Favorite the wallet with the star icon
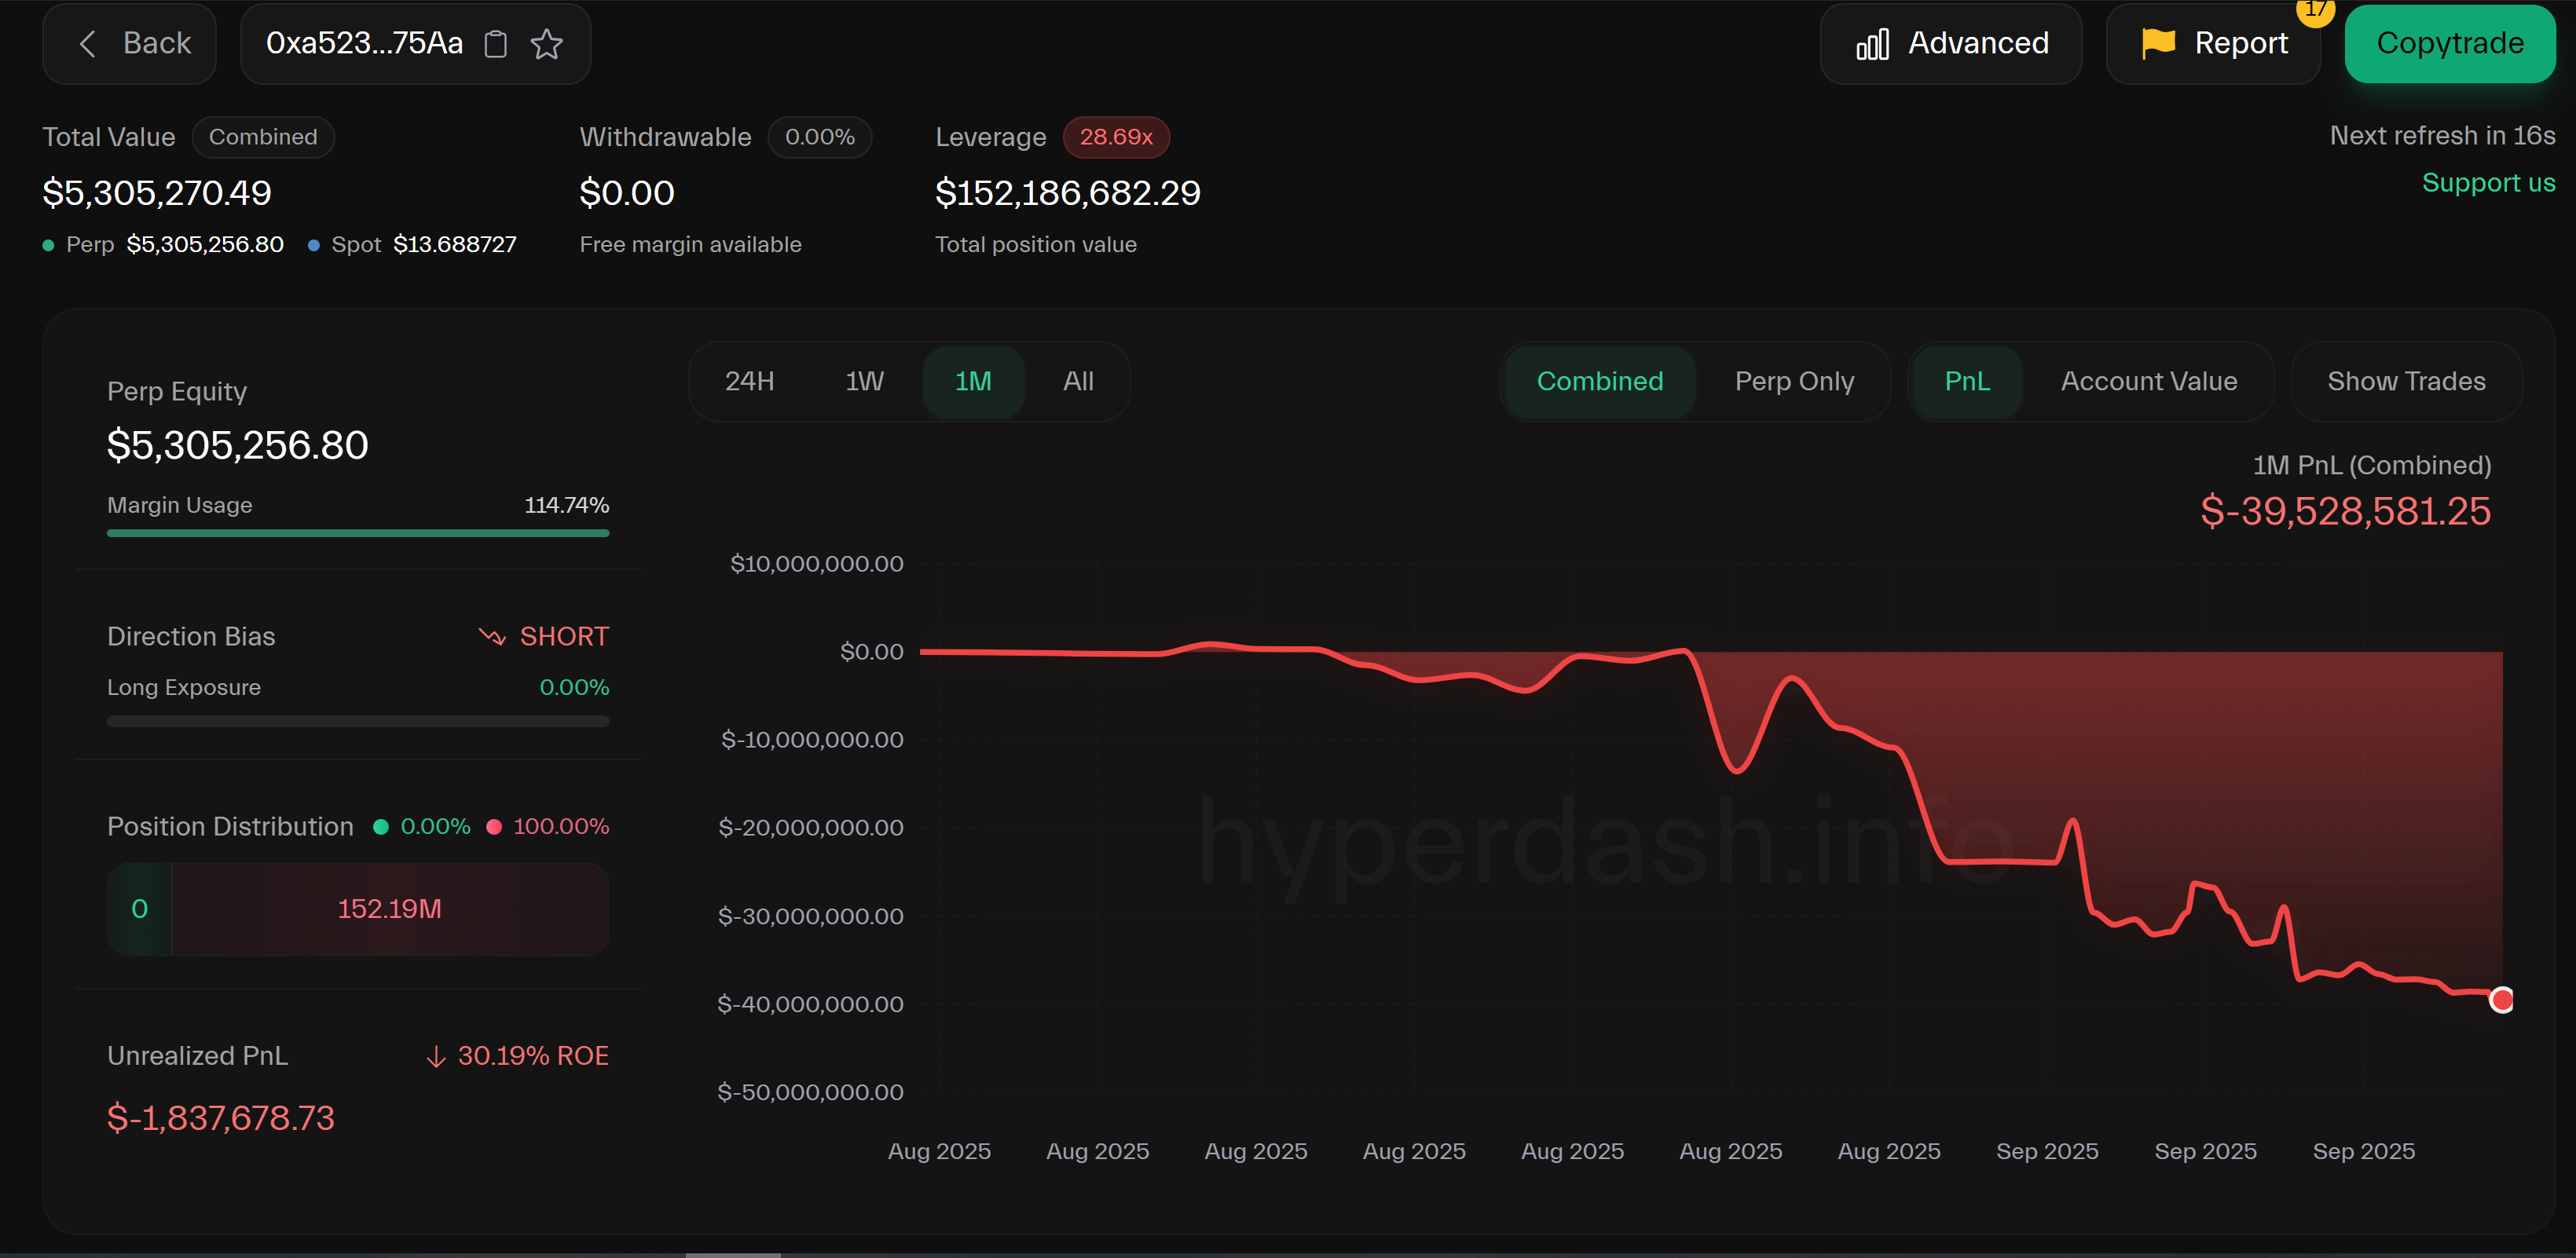The width and height of the screenshot is (2576, 1258). coord(546,44)
